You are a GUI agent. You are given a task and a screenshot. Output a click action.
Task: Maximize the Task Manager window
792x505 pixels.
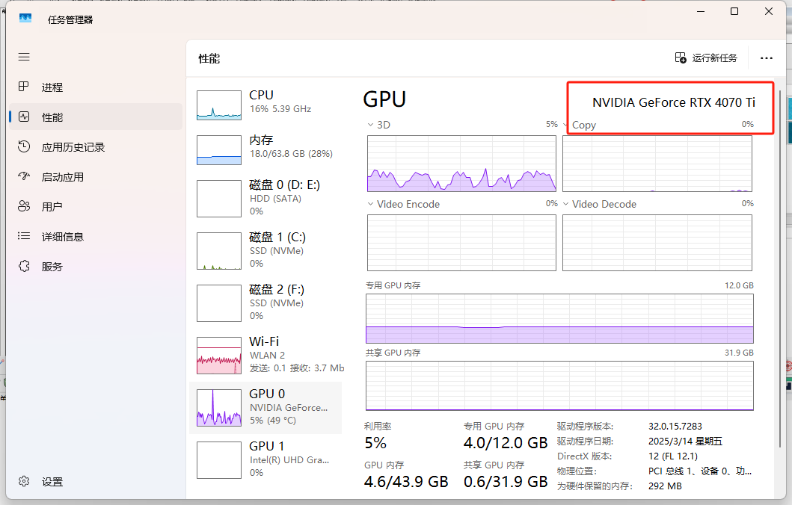coord(734,11)
